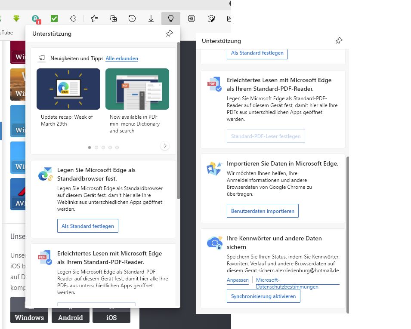Click the 'Neuigkeiten und Tipps' label
The image size is (411, 329).
click(77, 58)
